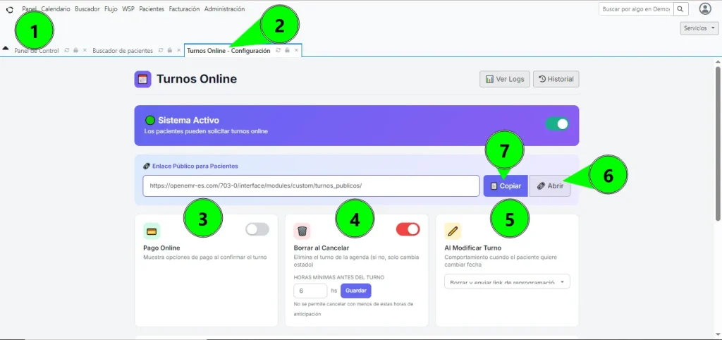Click the minimum hours input field
This screenshot has height=340, width=722.
pyautogui.click(x=310, y=291)
